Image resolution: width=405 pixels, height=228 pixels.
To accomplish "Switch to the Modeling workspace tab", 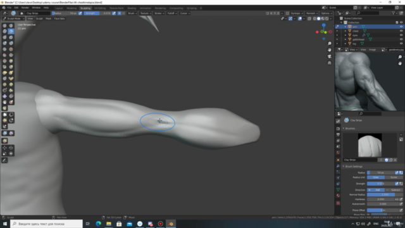I will click(x=72, y=8).
